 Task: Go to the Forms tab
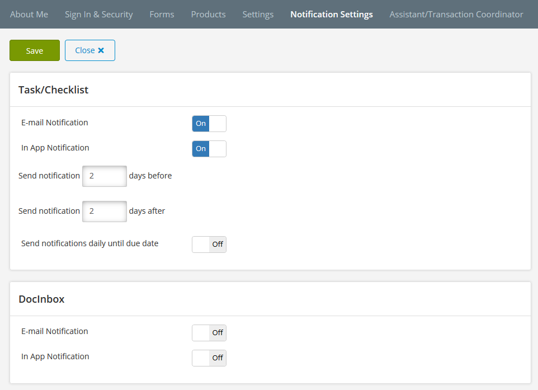coord(162,14)
